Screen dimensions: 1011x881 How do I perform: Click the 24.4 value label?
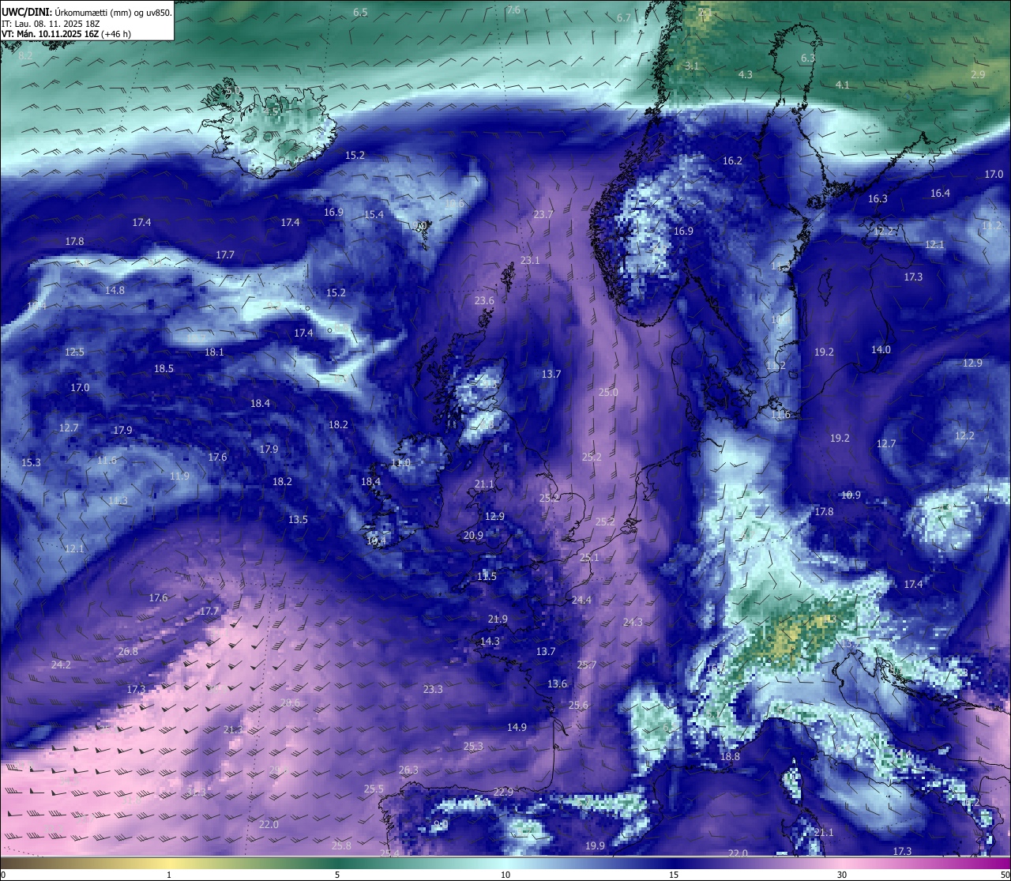coord(581,601)
